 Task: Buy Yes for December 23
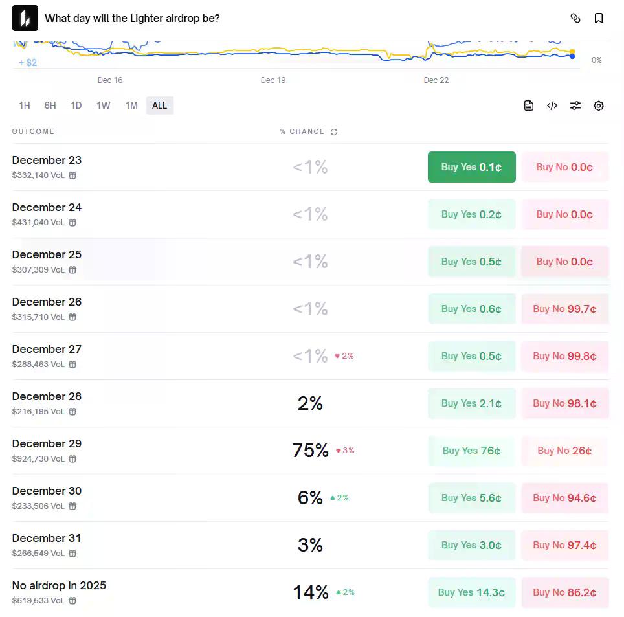[471, 167]
